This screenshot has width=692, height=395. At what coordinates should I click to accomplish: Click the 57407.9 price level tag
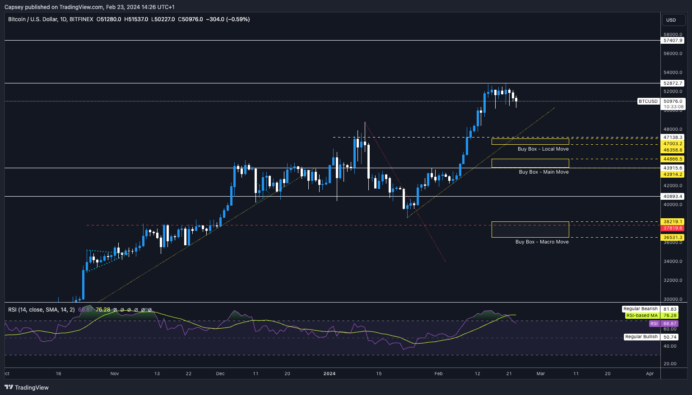coord(673,41)
